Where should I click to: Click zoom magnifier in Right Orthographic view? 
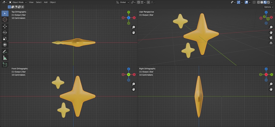point(271,84)
